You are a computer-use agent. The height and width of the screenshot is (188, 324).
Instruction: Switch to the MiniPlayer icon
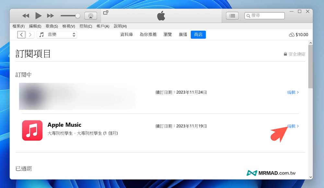(105, 13)
